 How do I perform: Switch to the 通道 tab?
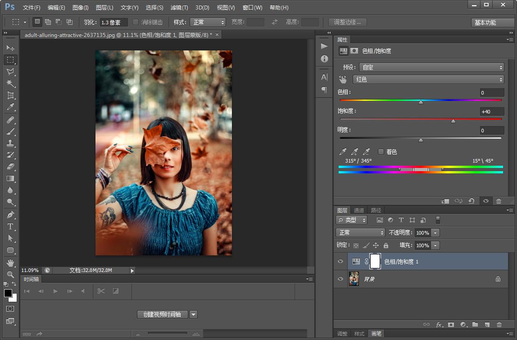(359, 210)
